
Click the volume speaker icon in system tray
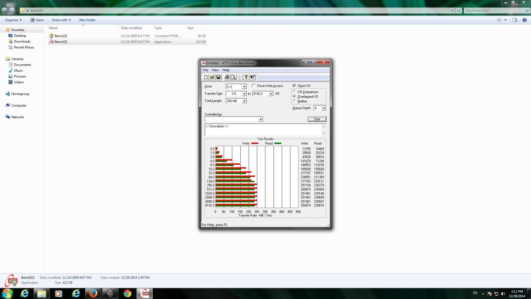[x=504, y=293]
